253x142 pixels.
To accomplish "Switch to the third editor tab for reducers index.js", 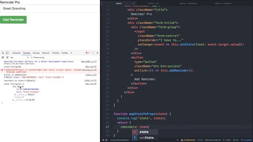I will pyautogui.click(x=188, y=3).
